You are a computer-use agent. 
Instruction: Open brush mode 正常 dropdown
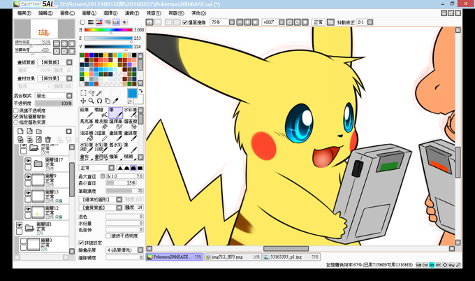click(x=112, y=168)
